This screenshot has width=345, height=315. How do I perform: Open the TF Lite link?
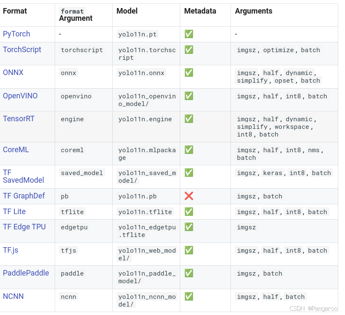pyautogui.click(x=14, y=212)
